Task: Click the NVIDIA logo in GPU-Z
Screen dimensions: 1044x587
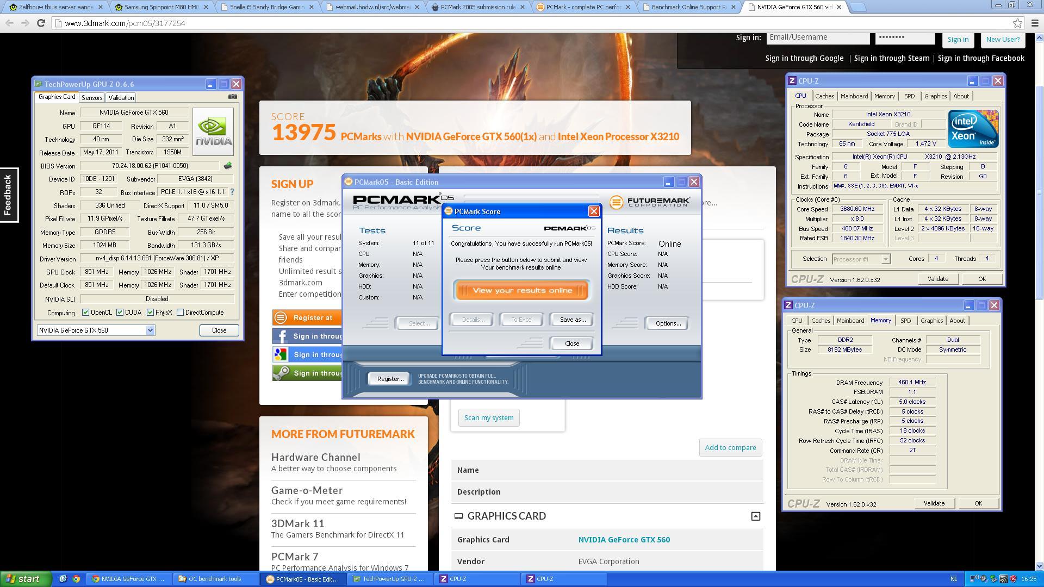Action: point(213,132)
